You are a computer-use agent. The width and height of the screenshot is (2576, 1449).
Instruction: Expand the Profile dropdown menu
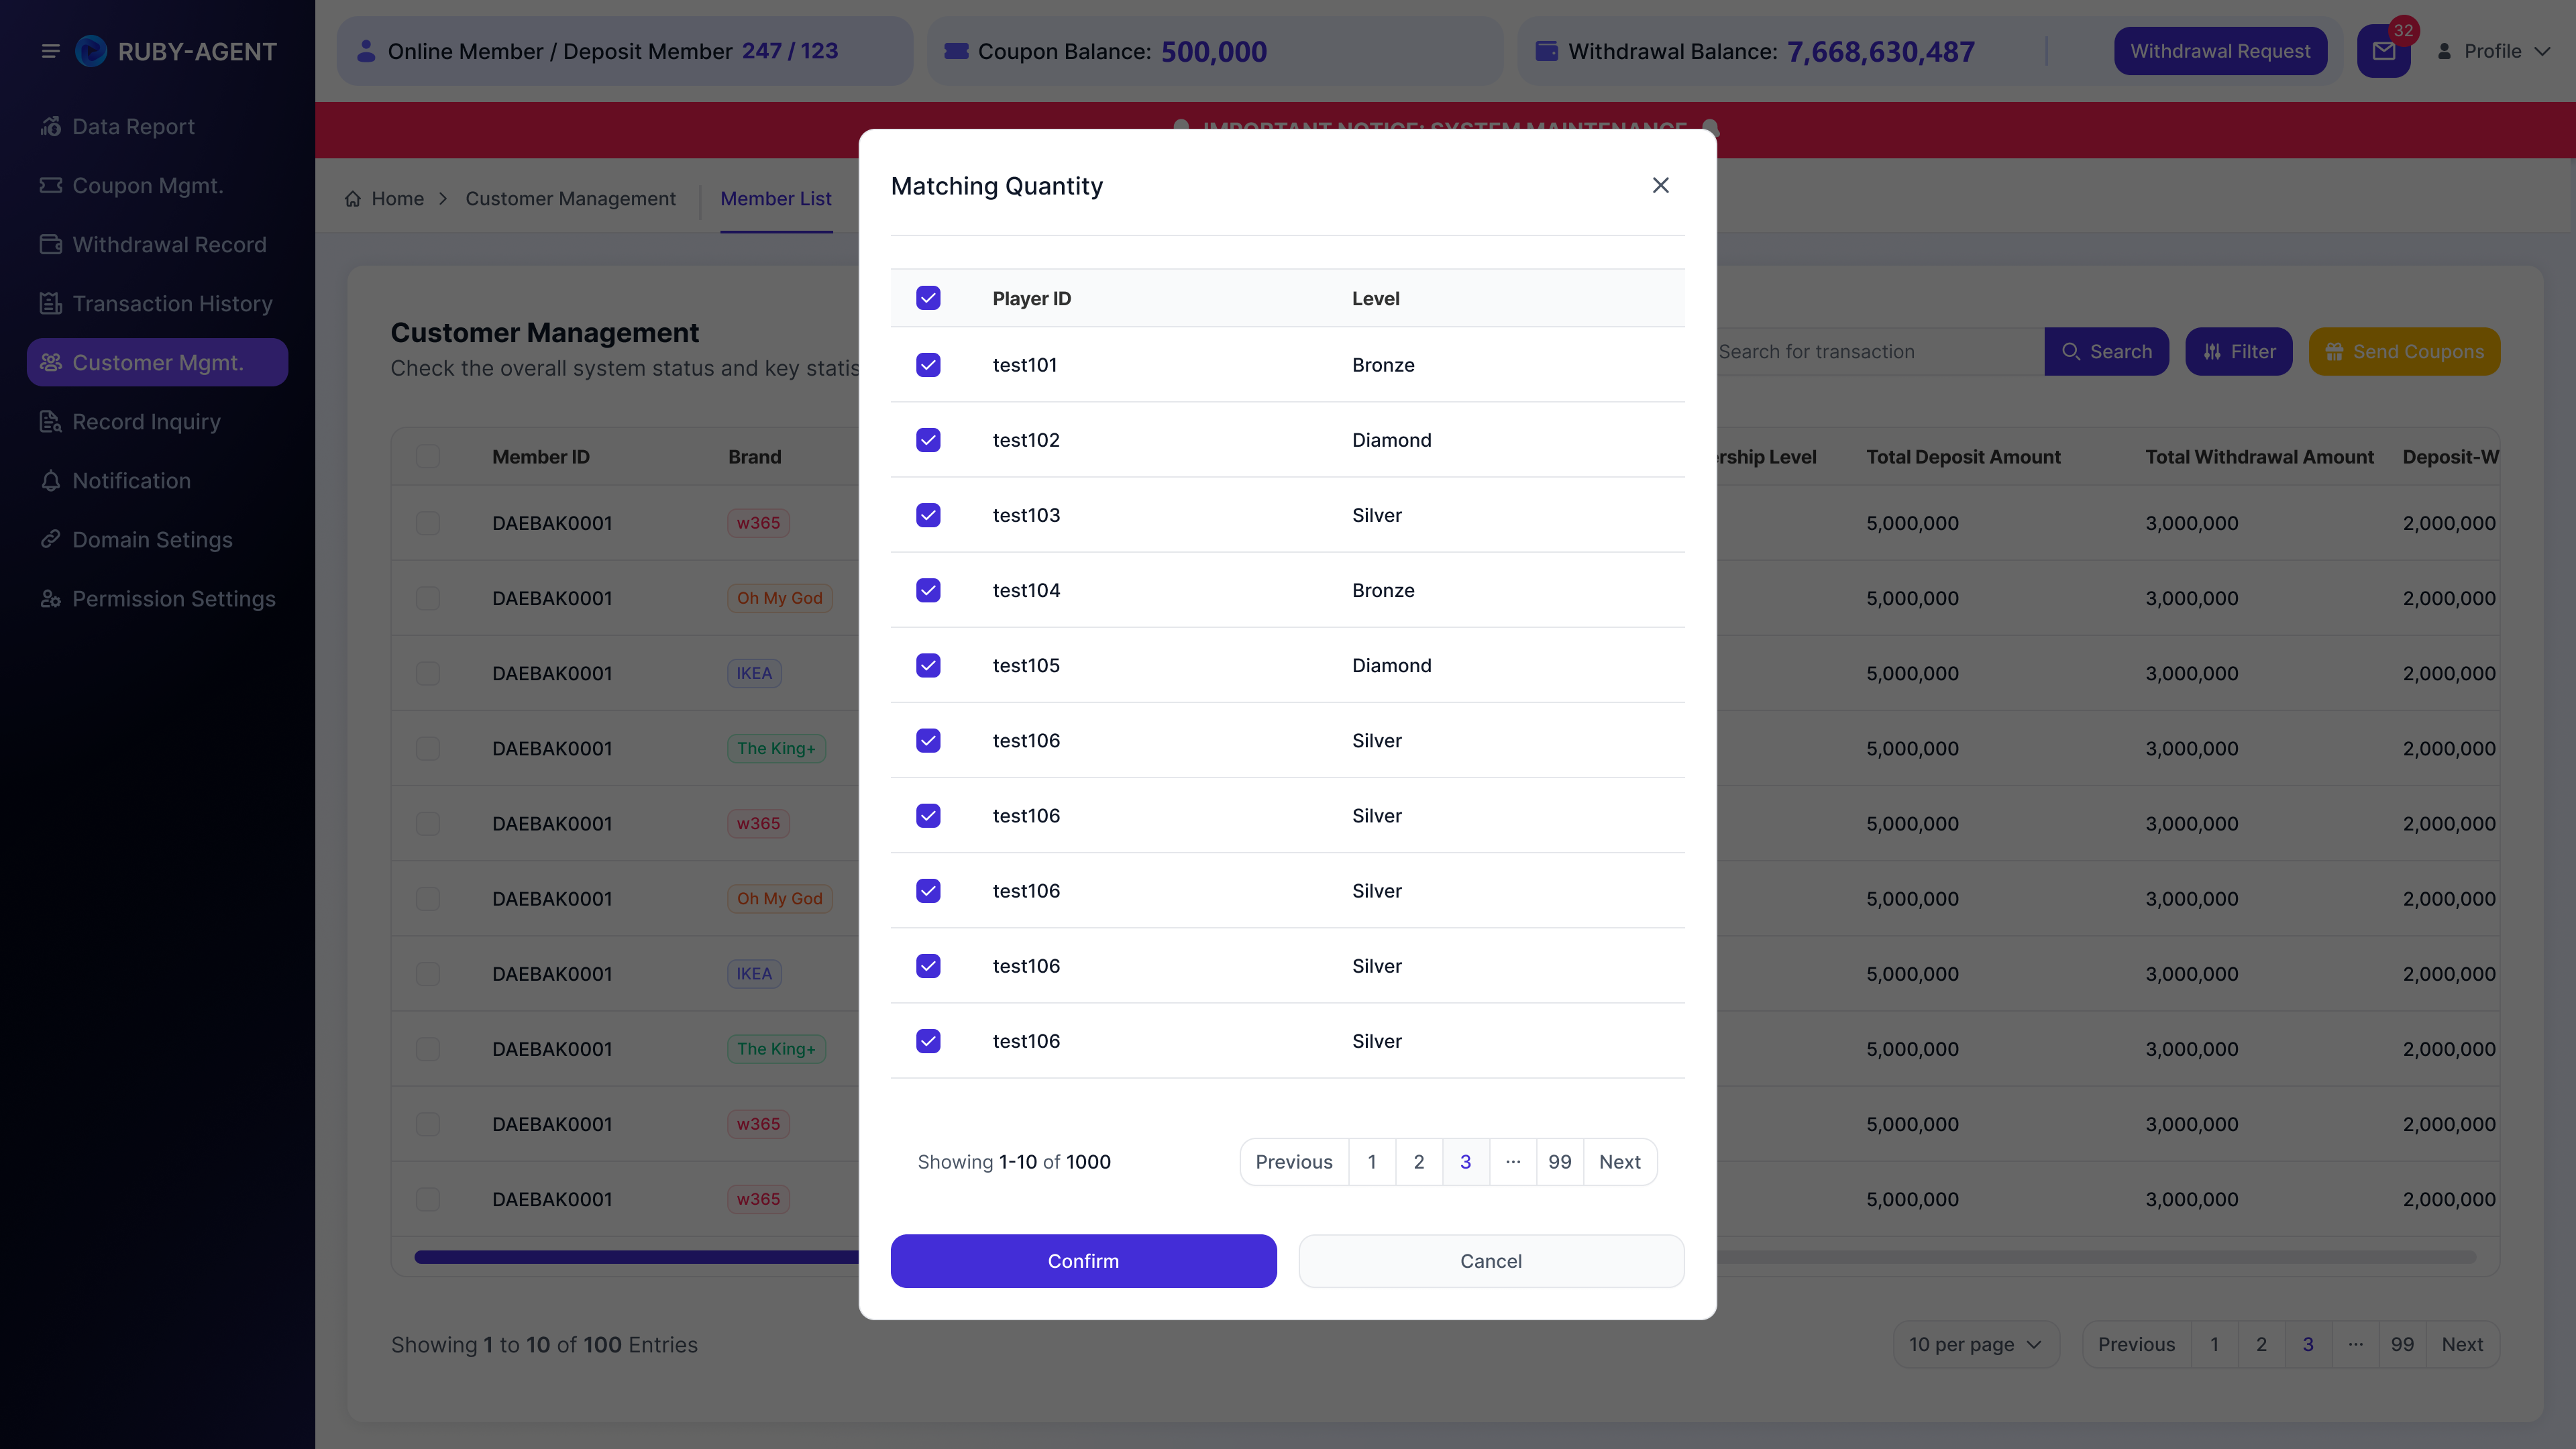coord(2494,51)
